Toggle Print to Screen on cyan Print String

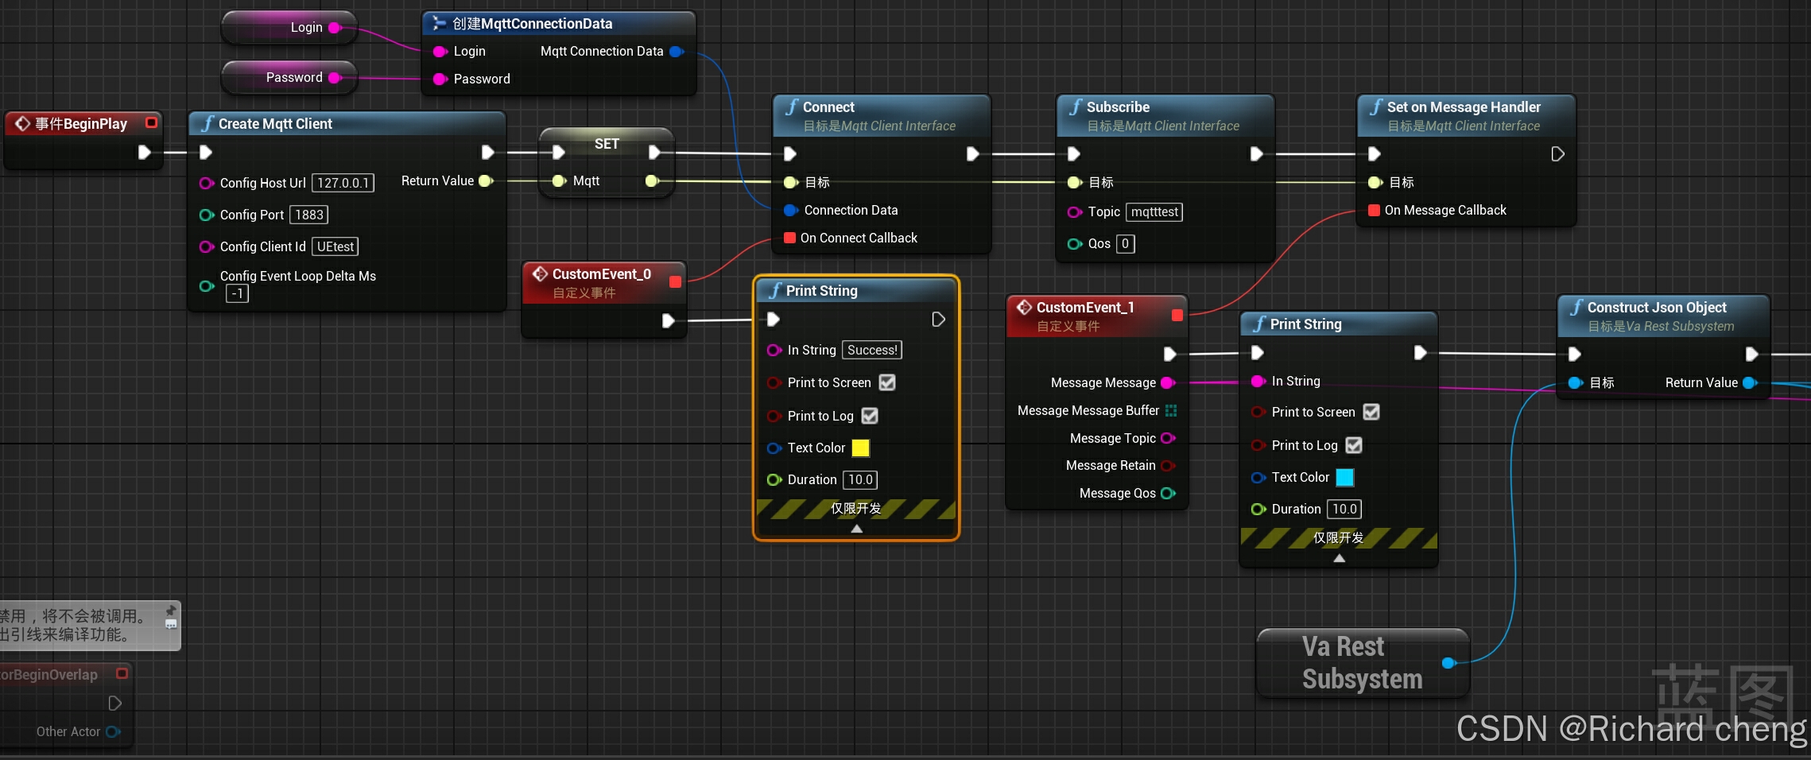click(x=1371, y=412)
